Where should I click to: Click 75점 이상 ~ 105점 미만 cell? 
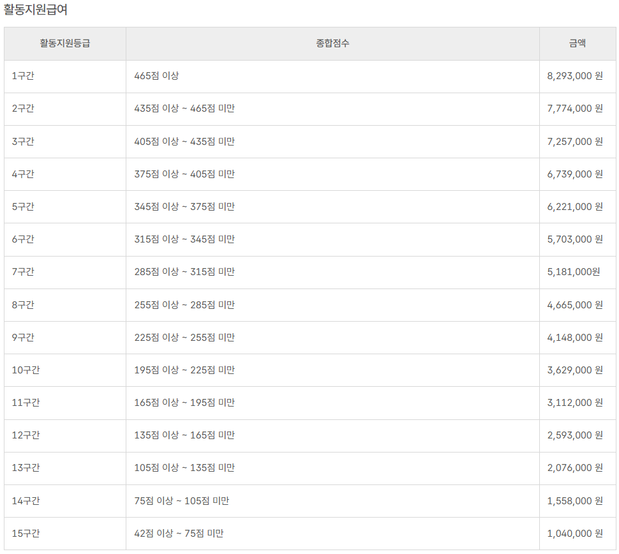click(182, 501)
